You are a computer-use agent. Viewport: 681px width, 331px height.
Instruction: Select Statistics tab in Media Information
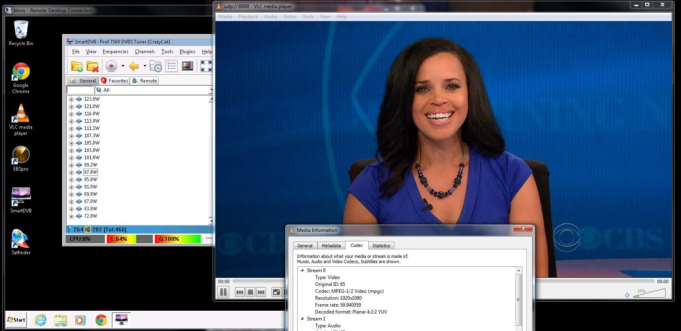point(381,246)
